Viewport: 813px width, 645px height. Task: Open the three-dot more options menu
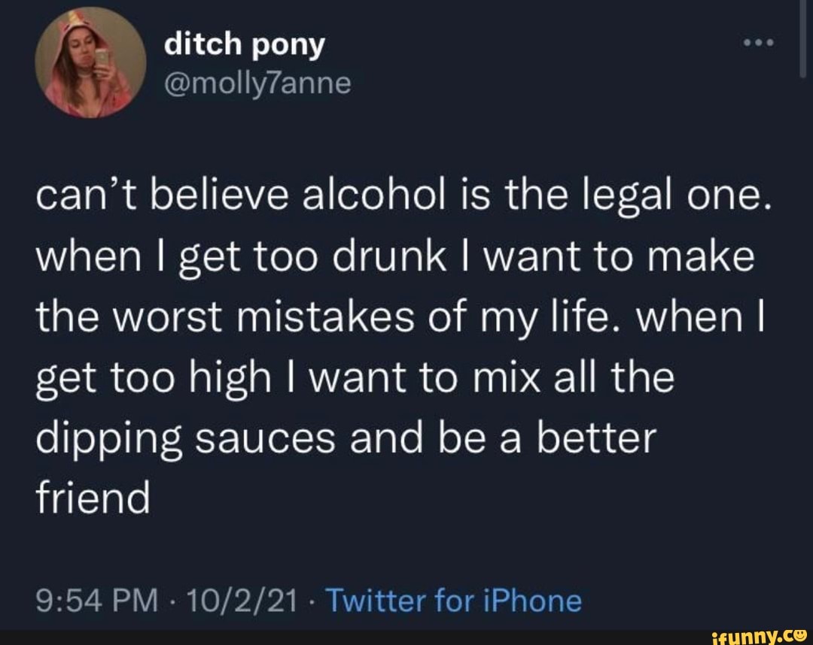[x=759, y=43]
